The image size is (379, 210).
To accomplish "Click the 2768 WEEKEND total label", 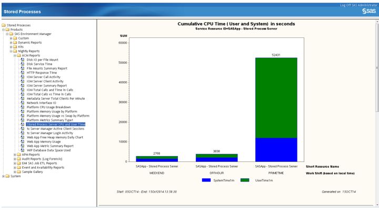I will 157,154.
